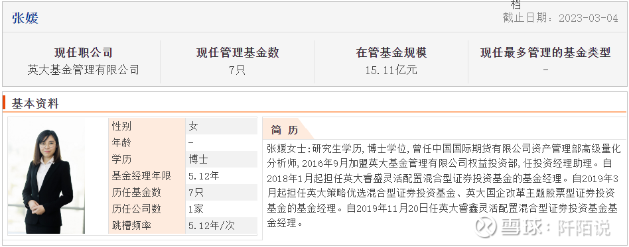629x247 pixels.
Task: Click the fund manager name 张媛
Action: pyautogui.click(x=25, y=18)
